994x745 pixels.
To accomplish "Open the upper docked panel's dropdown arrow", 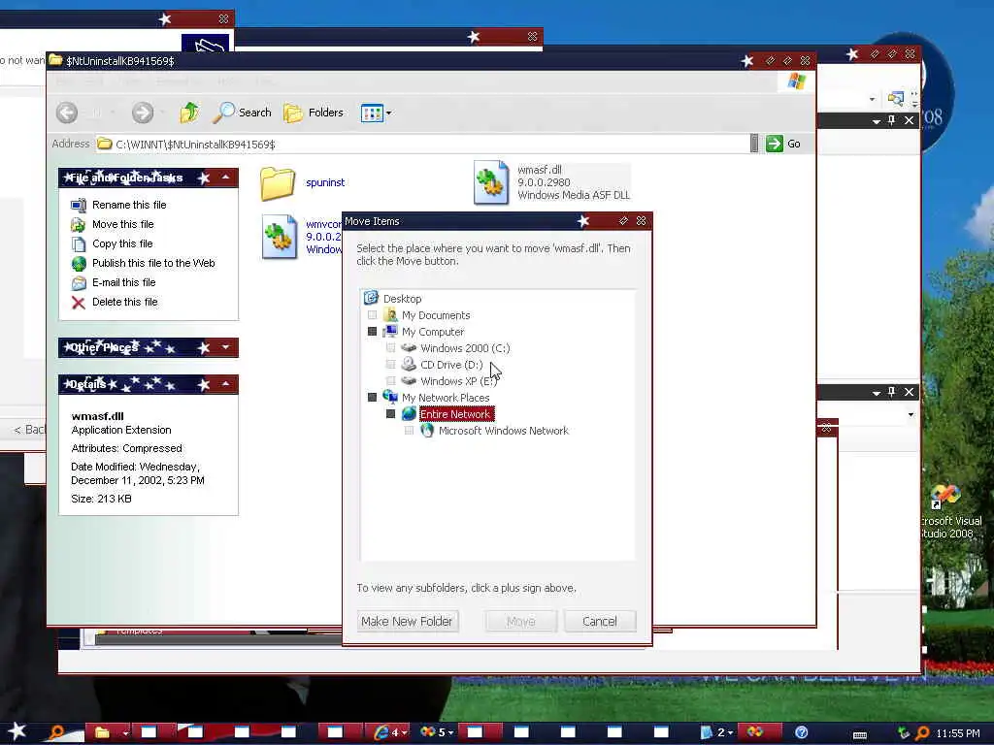I will 877,121.
